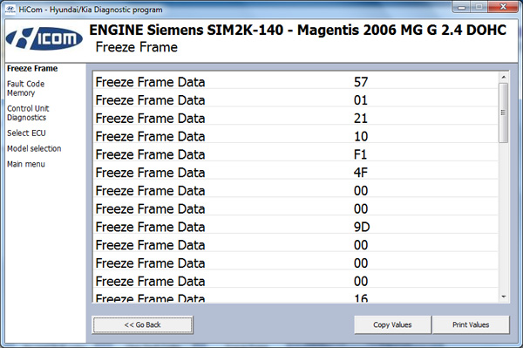Open Model selection in the sidebar

34,148
